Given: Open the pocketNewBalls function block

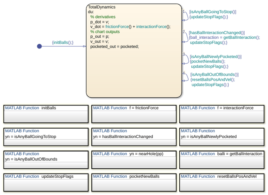Looking at the screenshot, I should [x=134, y=182].
